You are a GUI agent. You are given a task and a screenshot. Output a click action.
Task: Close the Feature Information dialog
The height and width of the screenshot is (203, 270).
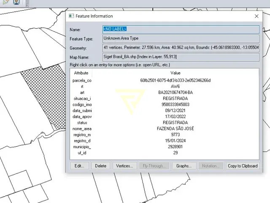click(x=256, y=16)
